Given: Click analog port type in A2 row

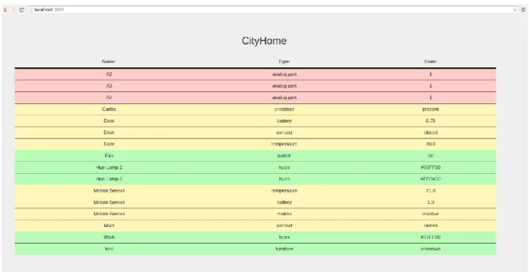Looking at the screenshot, I should pos(284,74).
